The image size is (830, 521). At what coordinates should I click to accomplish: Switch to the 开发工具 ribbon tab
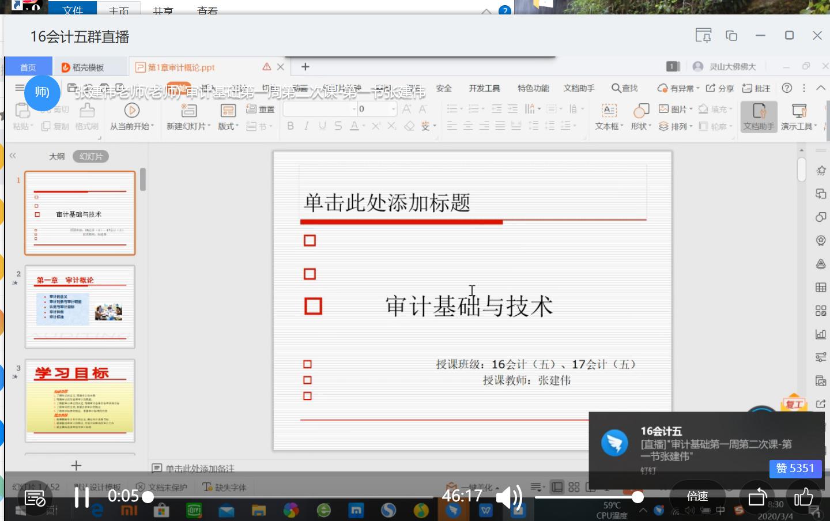[x=486, y=88]
